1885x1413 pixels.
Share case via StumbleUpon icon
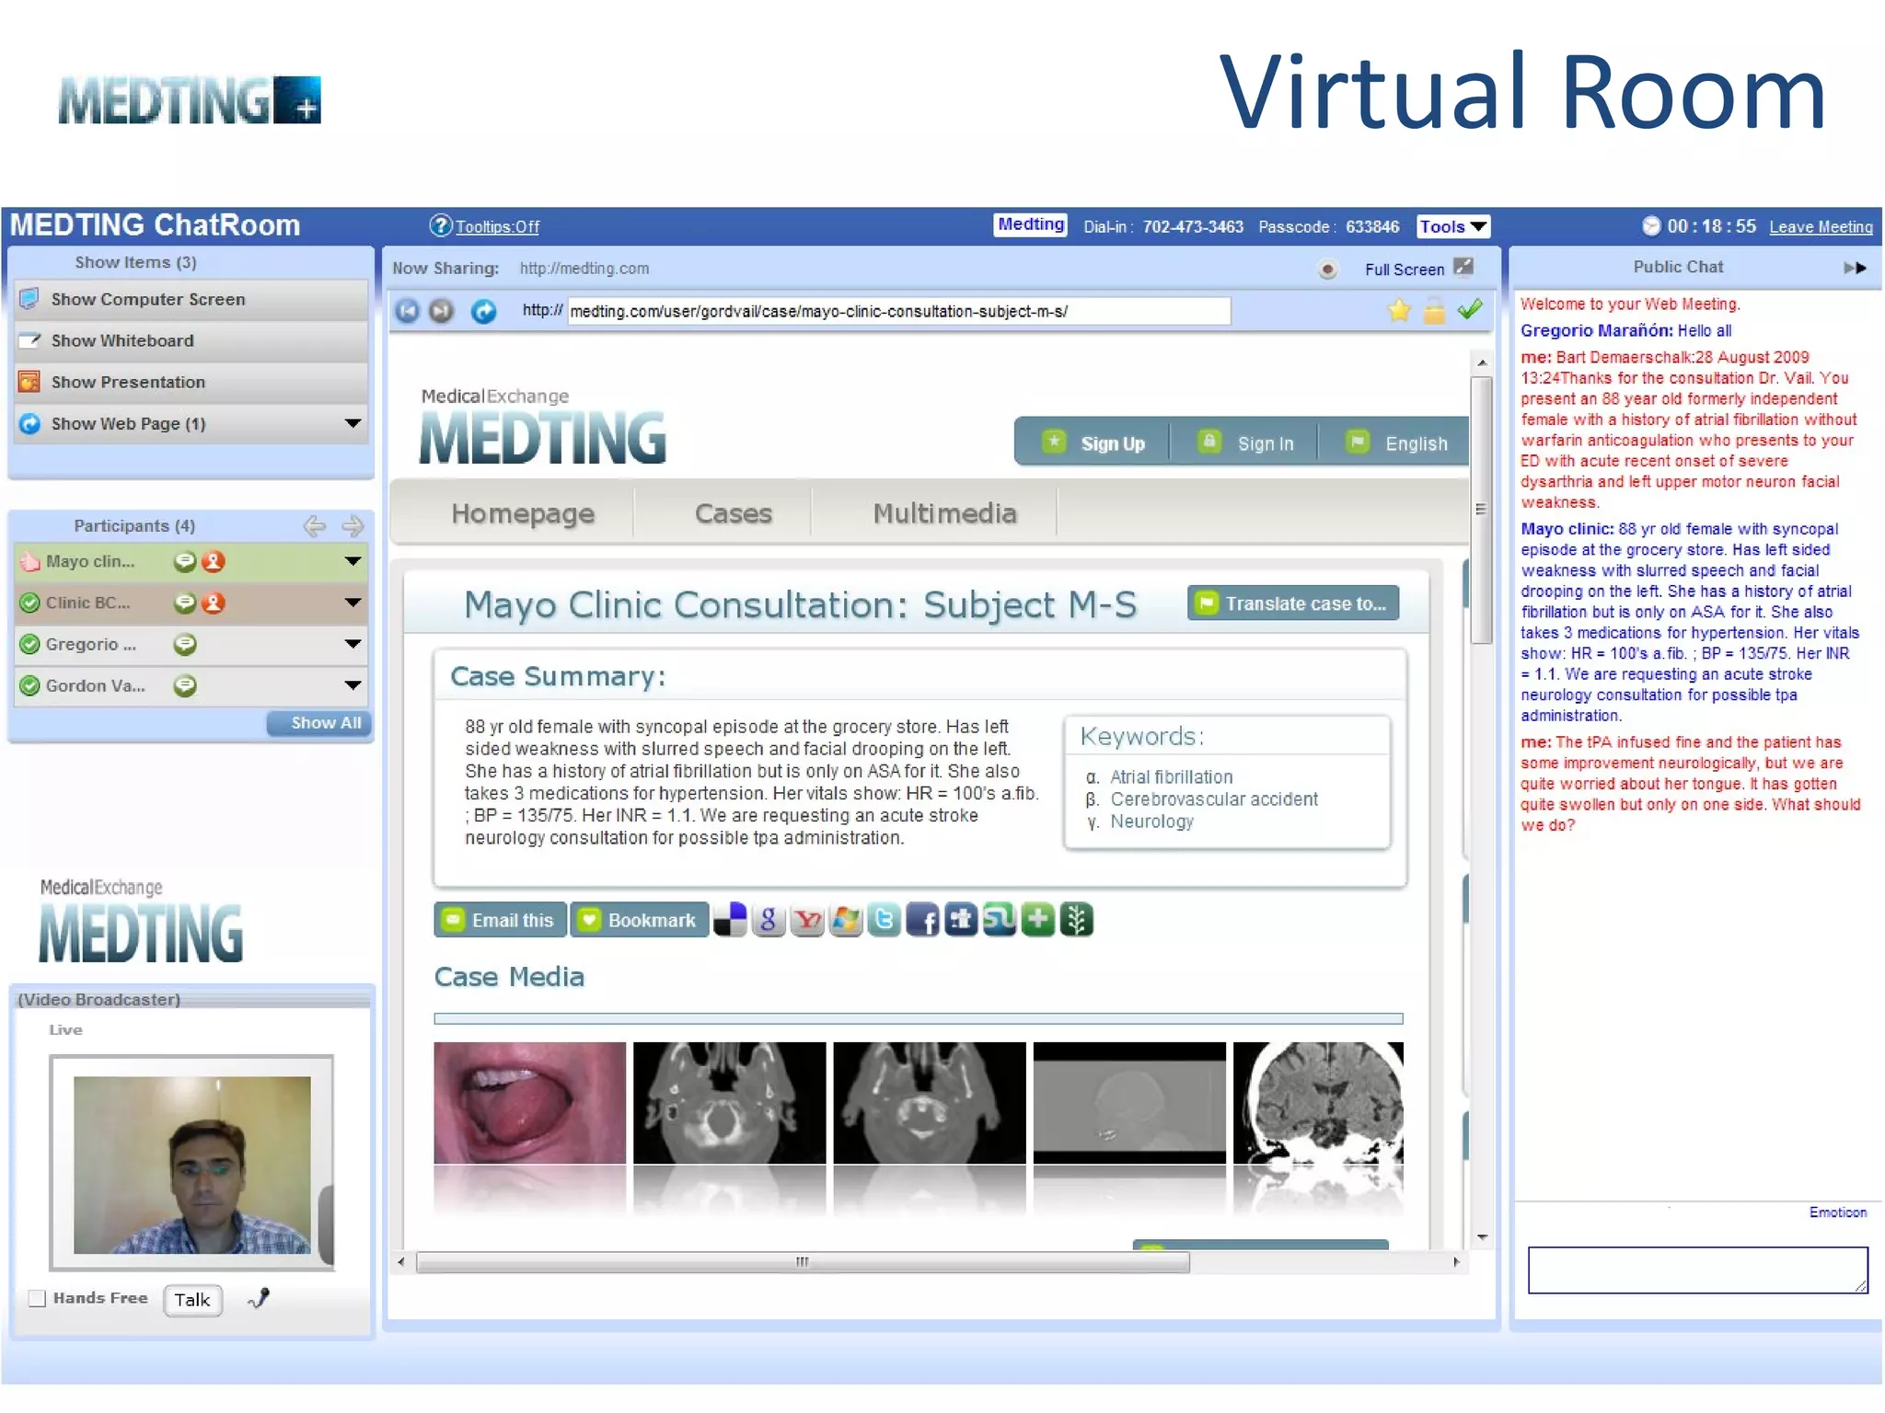[x=1000, y=920]
